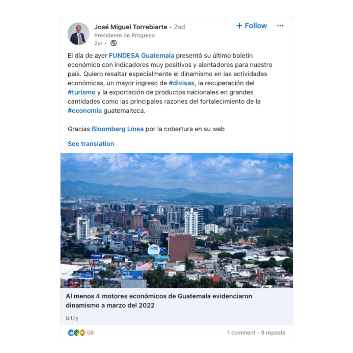View the 58 reactions count
353x353 pixels.
pos(90,333)
